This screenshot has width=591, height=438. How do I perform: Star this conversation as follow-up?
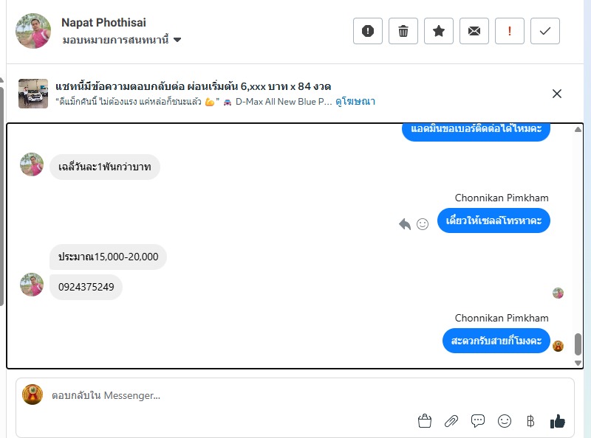[439, 31]
